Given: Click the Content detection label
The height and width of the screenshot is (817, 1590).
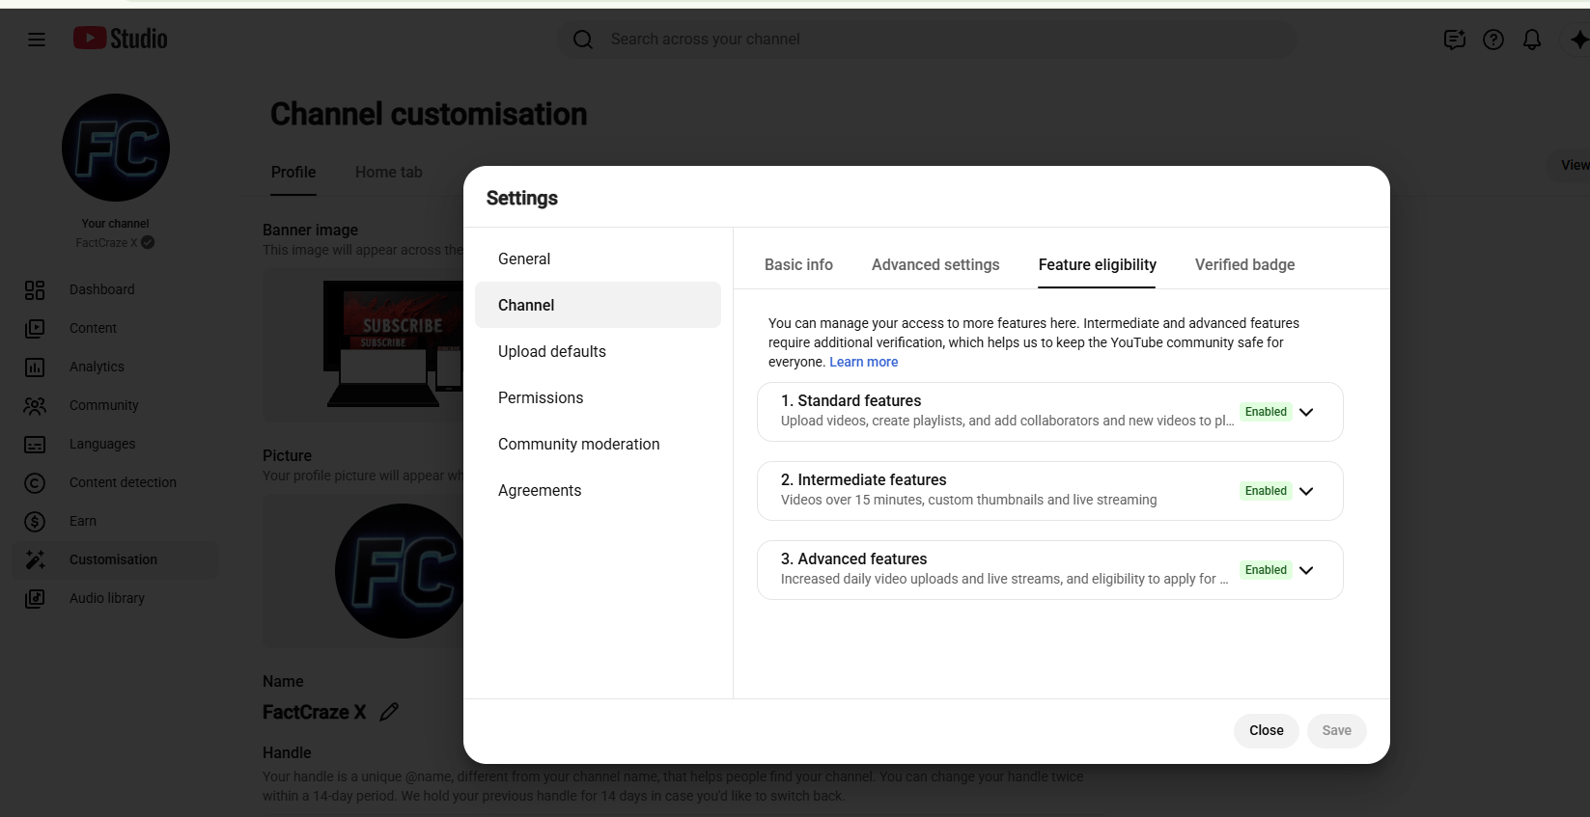Looking at the screenshot, I should click(x=123, y=482).
